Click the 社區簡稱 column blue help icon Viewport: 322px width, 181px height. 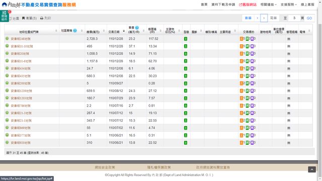click(75, 31)
